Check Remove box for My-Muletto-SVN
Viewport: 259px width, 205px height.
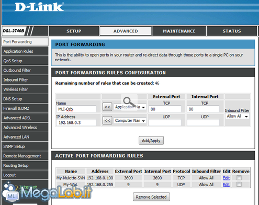click(x=239, y=178)
